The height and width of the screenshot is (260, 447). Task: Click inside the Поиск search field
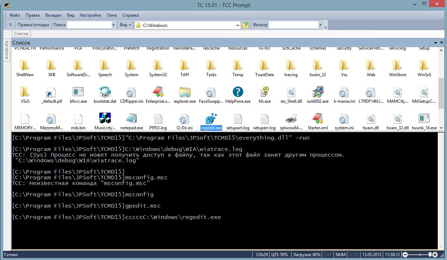coord(89,25)
